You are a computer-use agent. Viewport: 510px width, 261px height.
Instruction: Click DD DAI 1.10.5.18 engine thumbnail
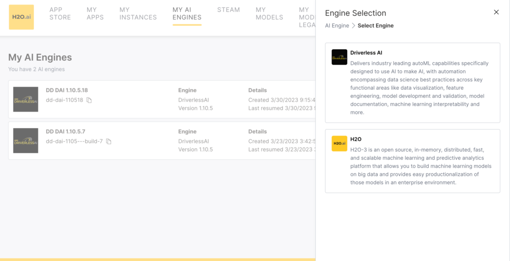26,99
